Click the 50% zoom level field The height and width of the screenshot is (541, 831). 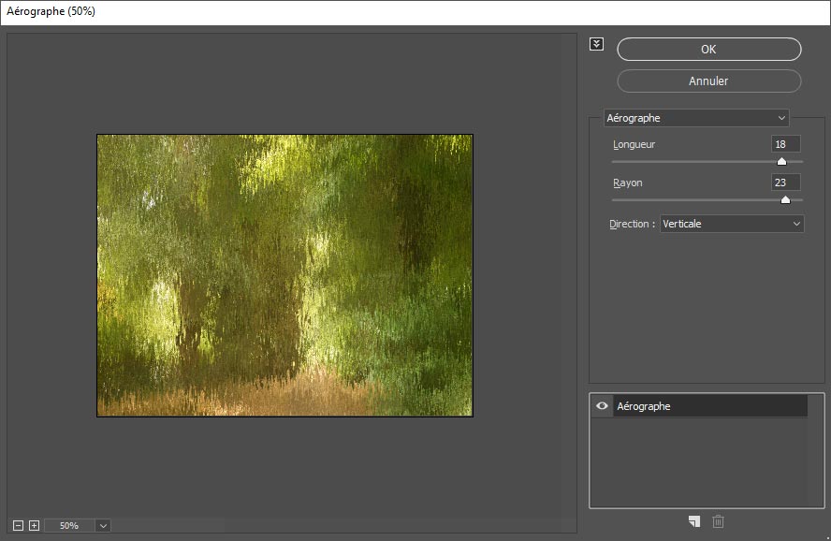point(69,526)
